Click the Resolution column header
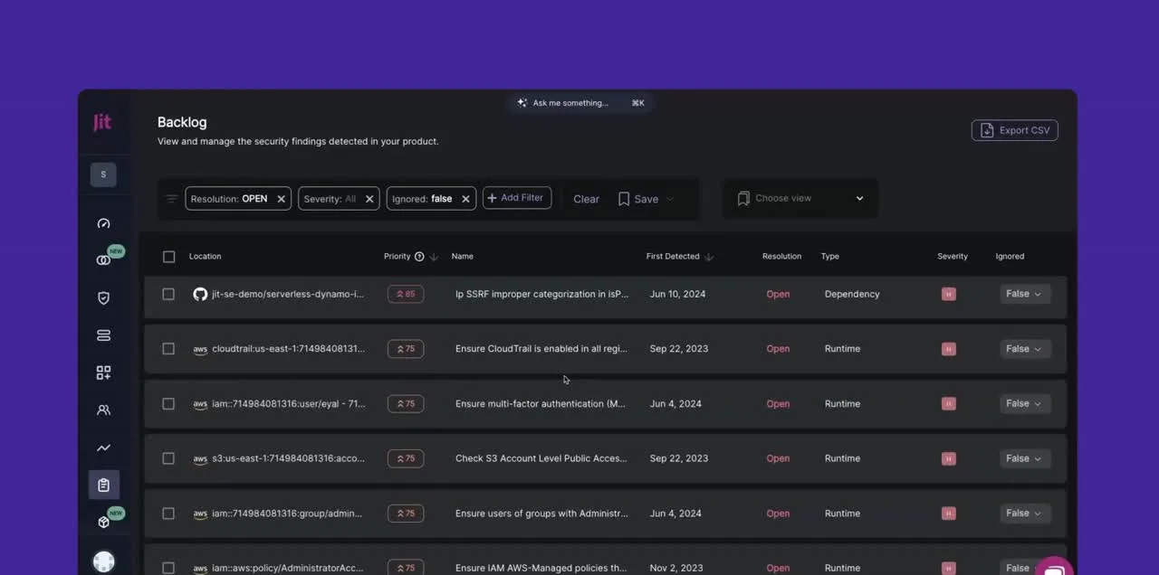 pos(781,257)
